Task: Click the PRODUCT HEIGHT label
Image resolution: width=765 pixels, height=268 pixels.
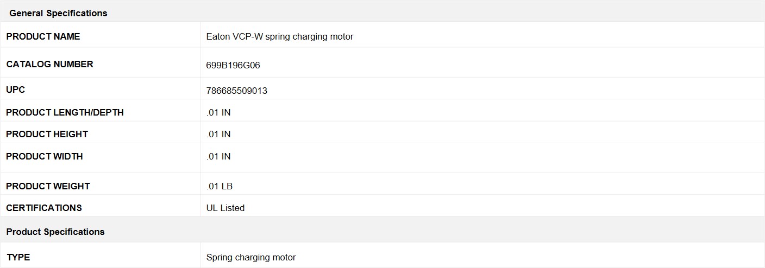Action: pos(47,134)
